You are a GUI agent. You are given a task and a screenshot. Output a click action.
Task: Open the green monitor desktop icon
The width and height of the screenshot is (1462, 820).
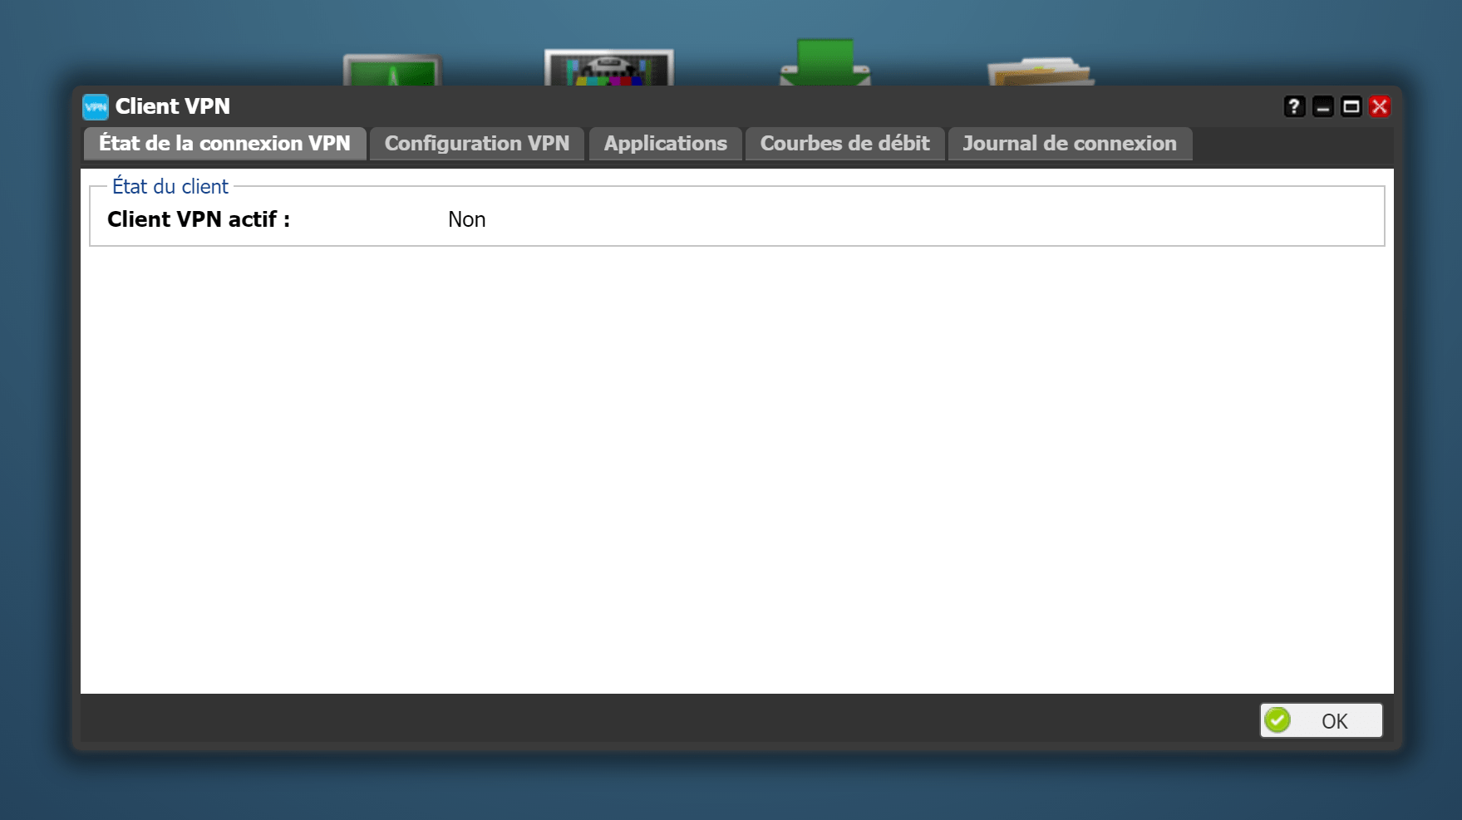click(392, 70)
